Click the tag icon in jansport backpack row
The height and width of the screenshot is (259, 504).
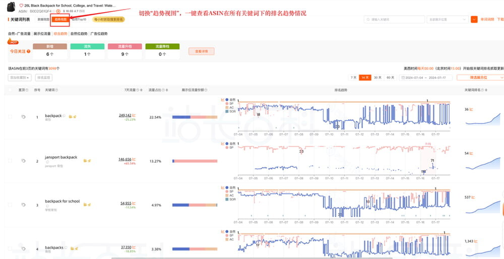(x=23, y=161)
